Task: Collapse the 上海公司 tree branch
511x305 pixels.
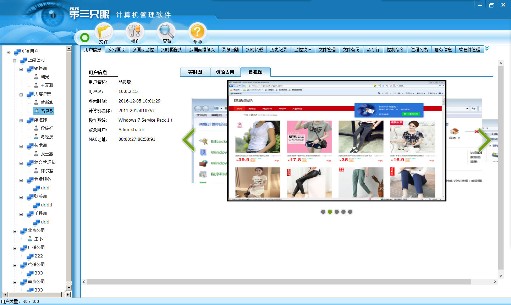Action: tap(15, 61)
